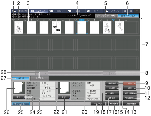151x116 pixels.
Task: Toggle the blue insert marker after page 8
Action: 113,20
